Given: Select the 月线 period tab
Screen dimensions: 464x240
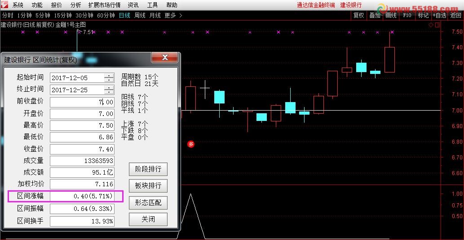Looking at the screenshot, I should coord(155,15).
